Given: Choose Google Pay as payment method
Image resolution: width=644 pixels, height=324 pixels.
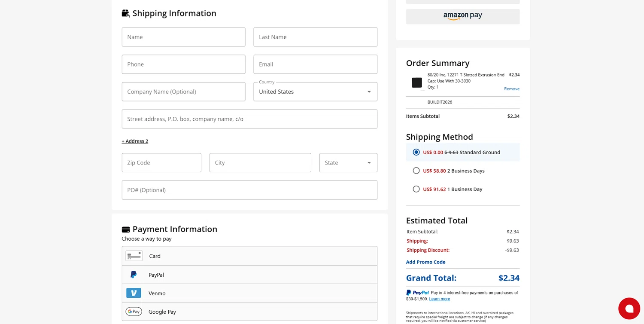Looking at the screenshot, I should pos(249,312).
